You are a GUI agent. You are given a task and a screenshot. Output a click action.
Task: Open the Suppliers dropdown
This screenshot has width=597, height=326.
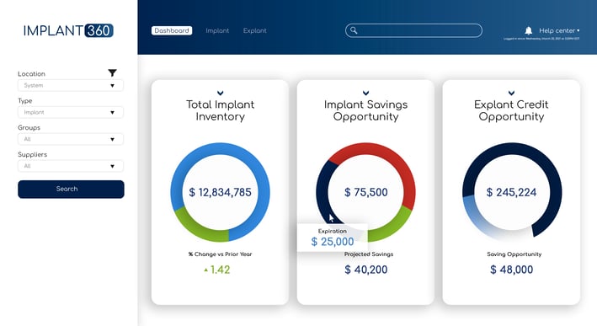click(71, 166)
